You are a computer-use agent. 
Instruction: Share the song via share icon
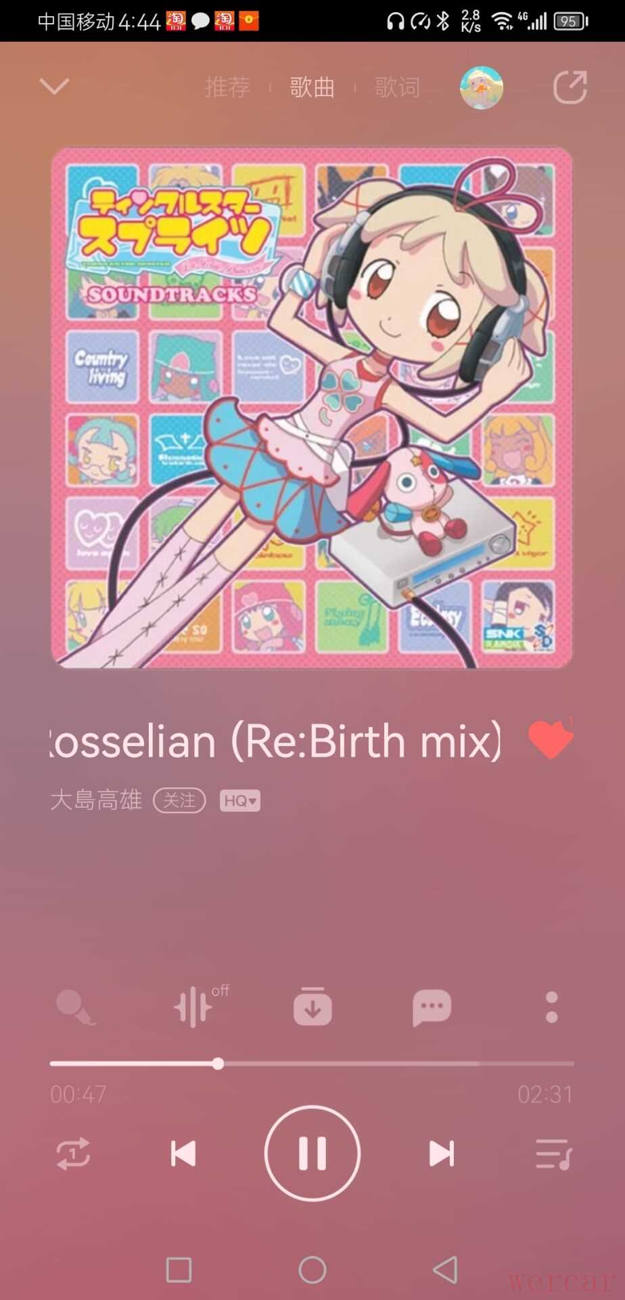pos(570,87)
